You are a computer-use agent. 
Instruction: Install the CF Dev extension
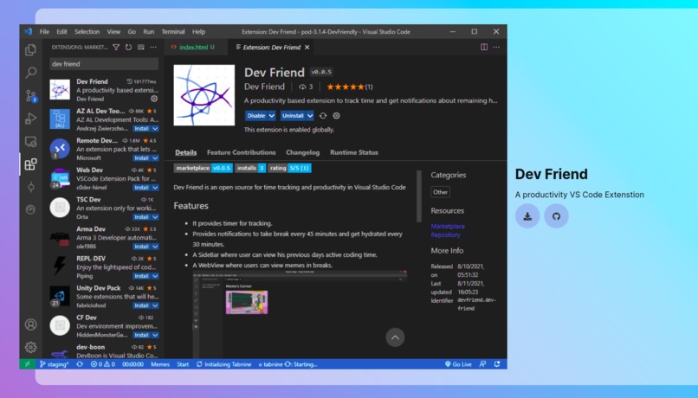click(141, 335)
